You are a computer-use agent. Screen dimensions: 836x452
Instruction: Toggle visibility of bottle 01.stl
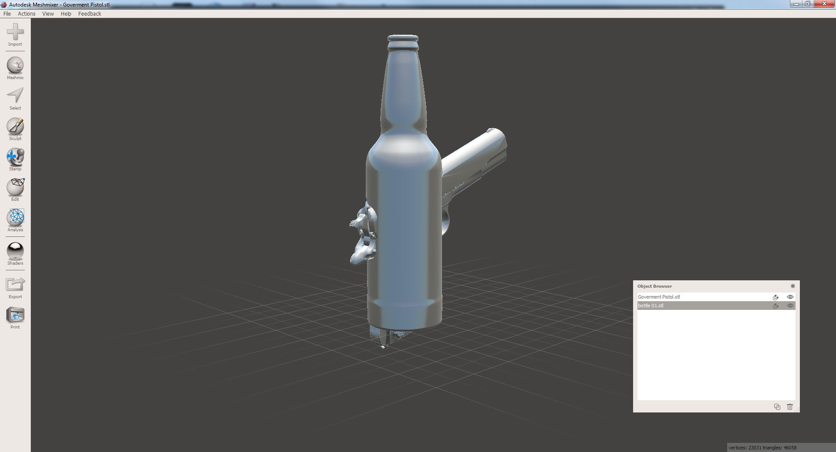click(x=790, y=306)
